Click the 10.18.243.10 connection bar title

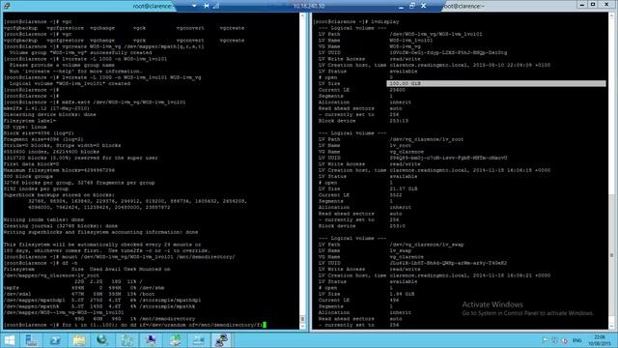click(x=309, y=7)
